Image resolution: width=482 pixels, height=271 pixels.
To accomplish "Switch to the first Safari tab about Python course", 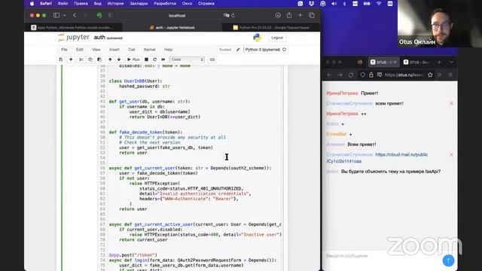I will pyautogui.click(x=74, y=27).
